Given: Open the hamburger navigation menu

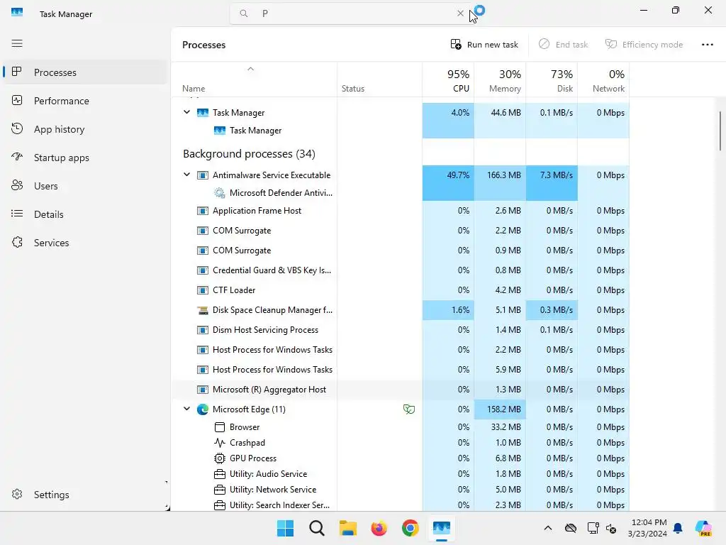Looking at the screenshot, I should click(17, 43).
